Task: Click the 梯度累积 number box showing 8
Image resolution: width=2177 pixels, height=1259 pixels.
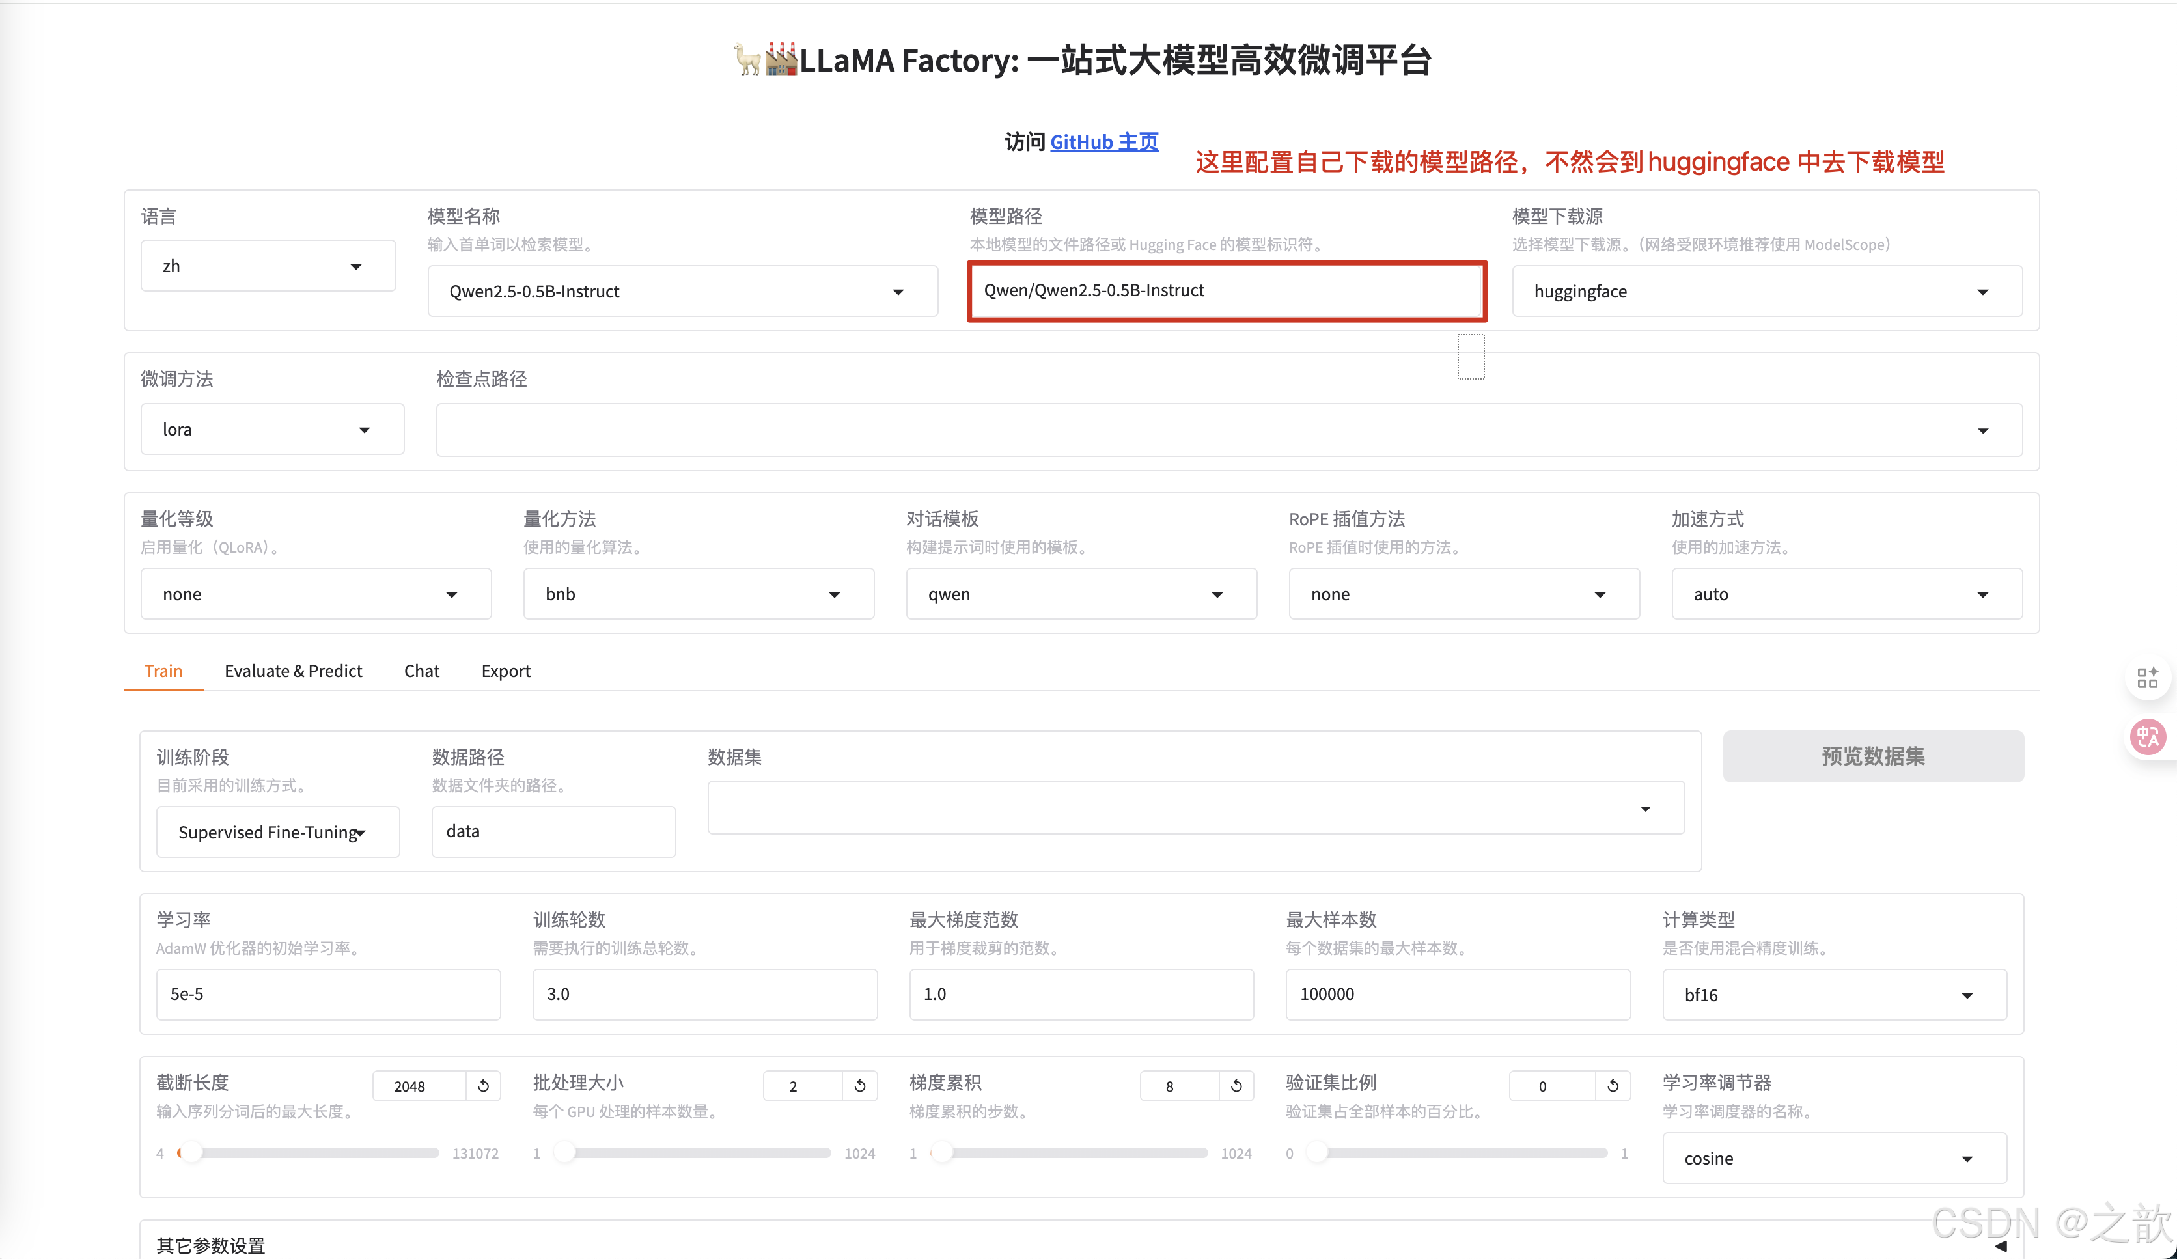Action: [1180, 1086]
